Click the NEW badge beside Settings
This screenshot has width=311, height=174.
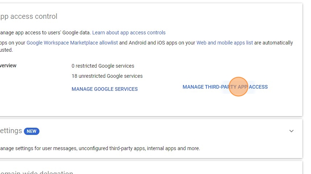[31, 131]
